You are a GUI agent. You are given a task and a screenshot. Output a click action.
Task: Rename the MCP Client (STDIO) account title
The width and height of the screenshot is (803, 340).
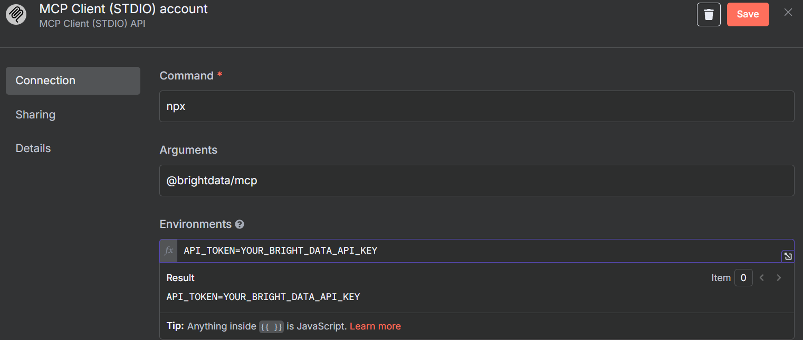click(123, 9)
